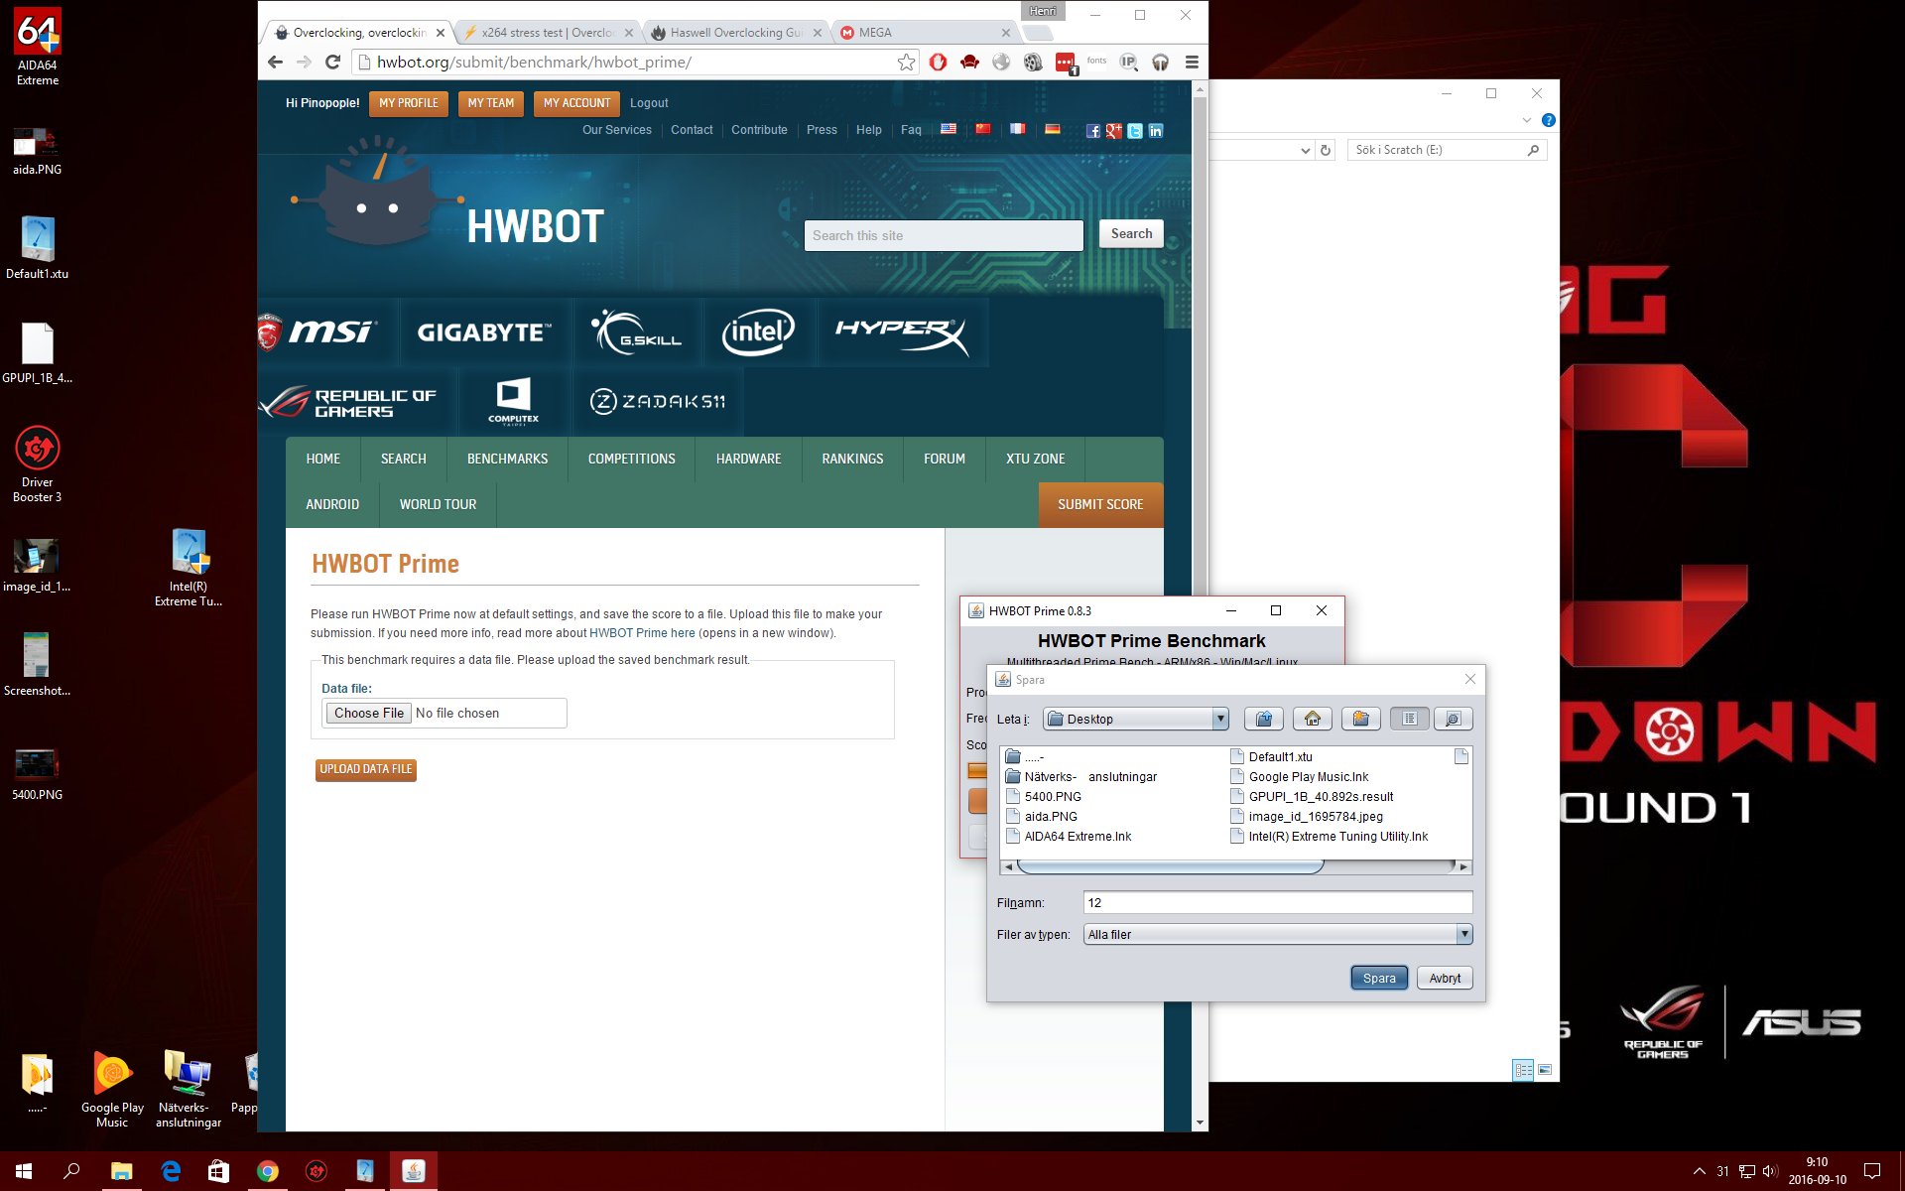Click Windows Start button
Viewport: 1905px width, 1191px height.
(24, 1171)
